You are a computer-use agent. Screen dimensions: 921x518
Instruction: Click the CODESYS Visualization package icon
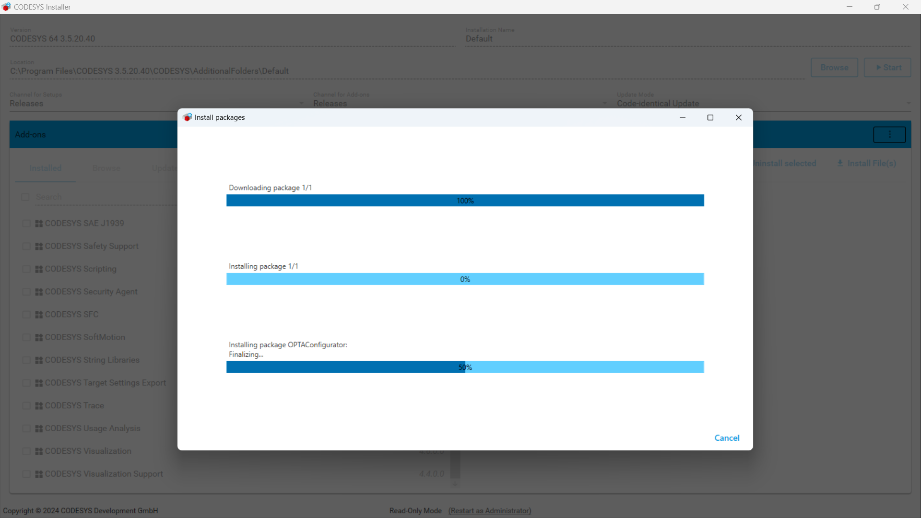click(x=39, y=451)
